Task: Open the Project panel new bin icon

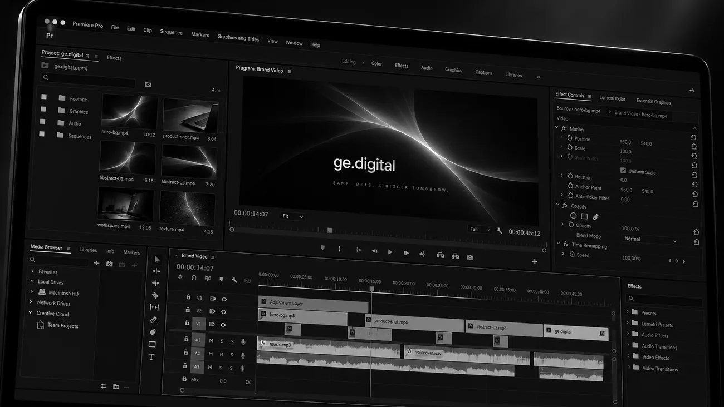Action: pyautogui.click(x=148, y=85)
